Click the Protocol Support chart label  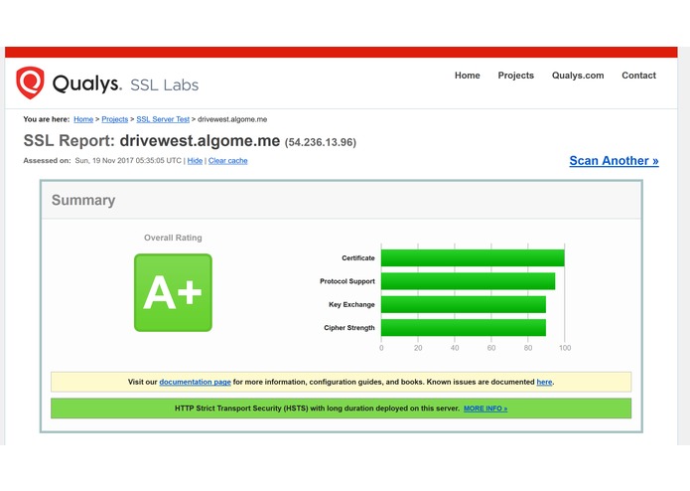point(347,281)
